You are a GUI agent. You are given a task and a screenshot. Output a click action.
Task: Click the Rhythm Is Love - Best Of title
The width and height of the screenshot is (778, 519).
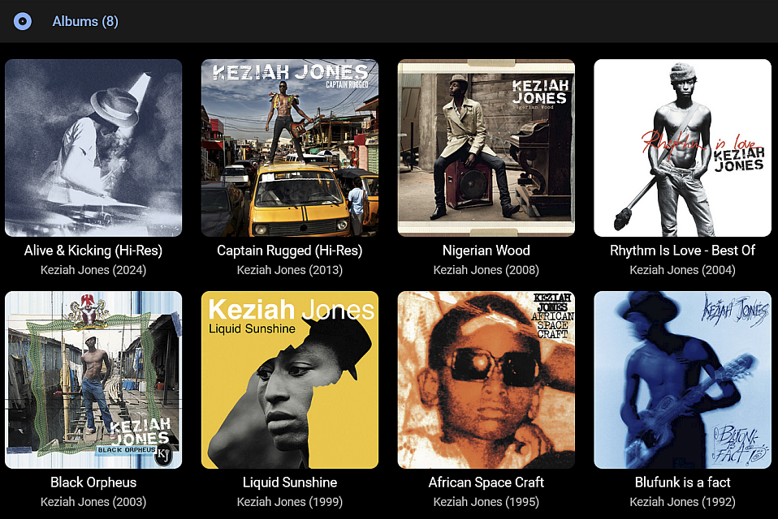[x=683, y=251]
